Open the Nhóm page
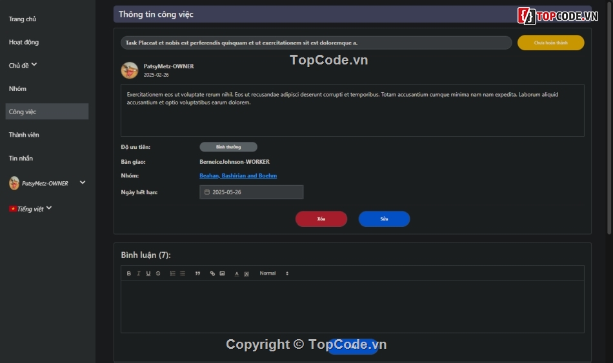 17,89
